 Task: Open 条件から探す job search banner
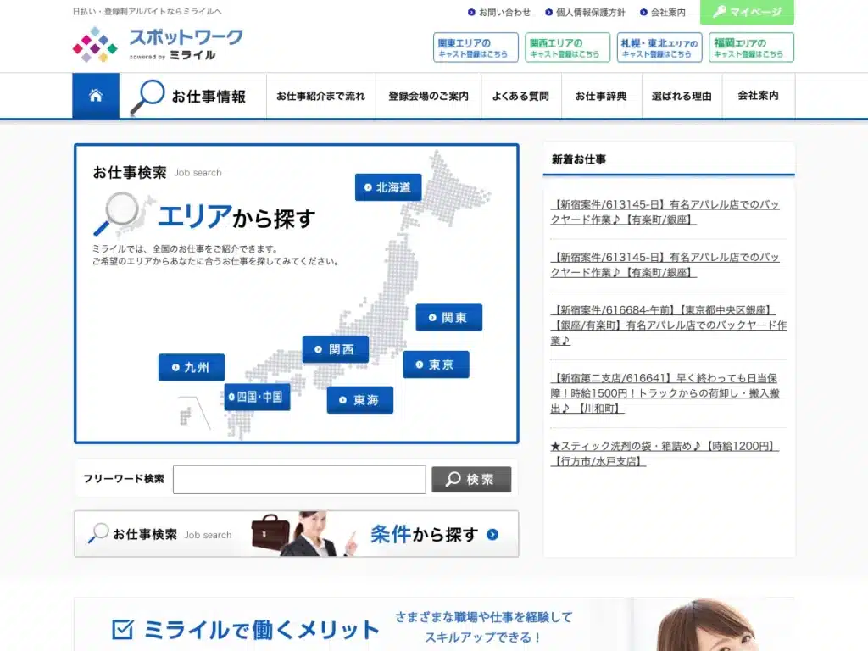point(296,534)
